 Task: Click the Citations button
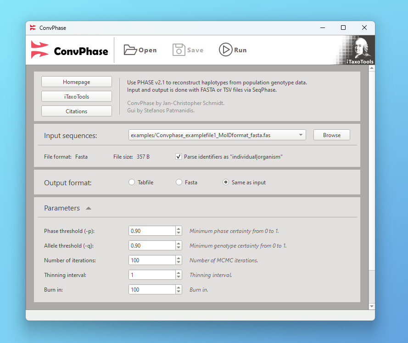[76, 111]
